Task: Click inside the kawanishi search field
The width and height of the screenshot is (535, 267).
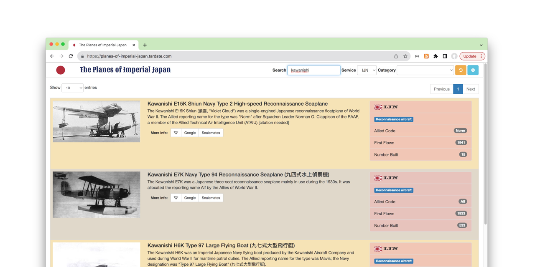Action: [x=314, y=70]
